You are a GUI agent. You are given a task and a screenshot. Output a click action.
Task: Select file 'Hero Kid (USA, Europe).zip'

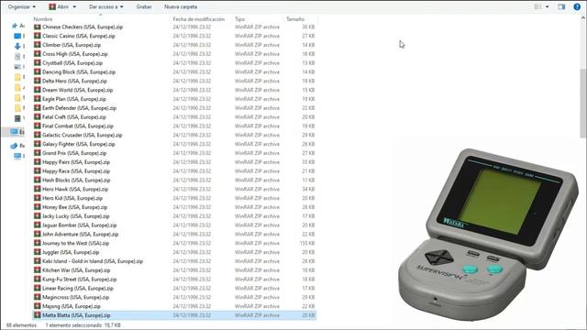point(72,198)
